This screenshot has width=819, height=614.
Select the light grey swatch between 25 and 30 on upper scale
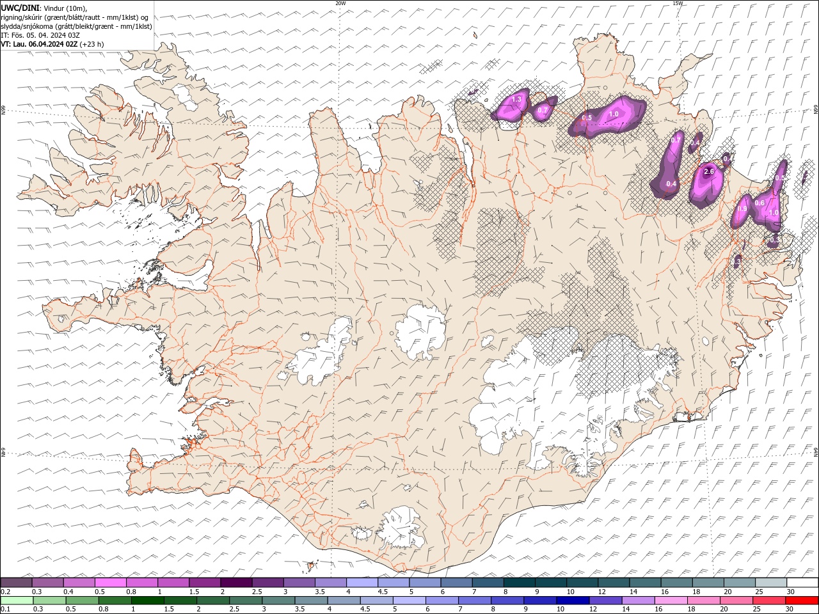(771, 583)
